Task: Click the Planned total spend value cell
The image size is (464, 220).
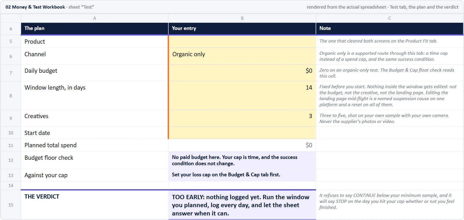Action: coord(242,145)
